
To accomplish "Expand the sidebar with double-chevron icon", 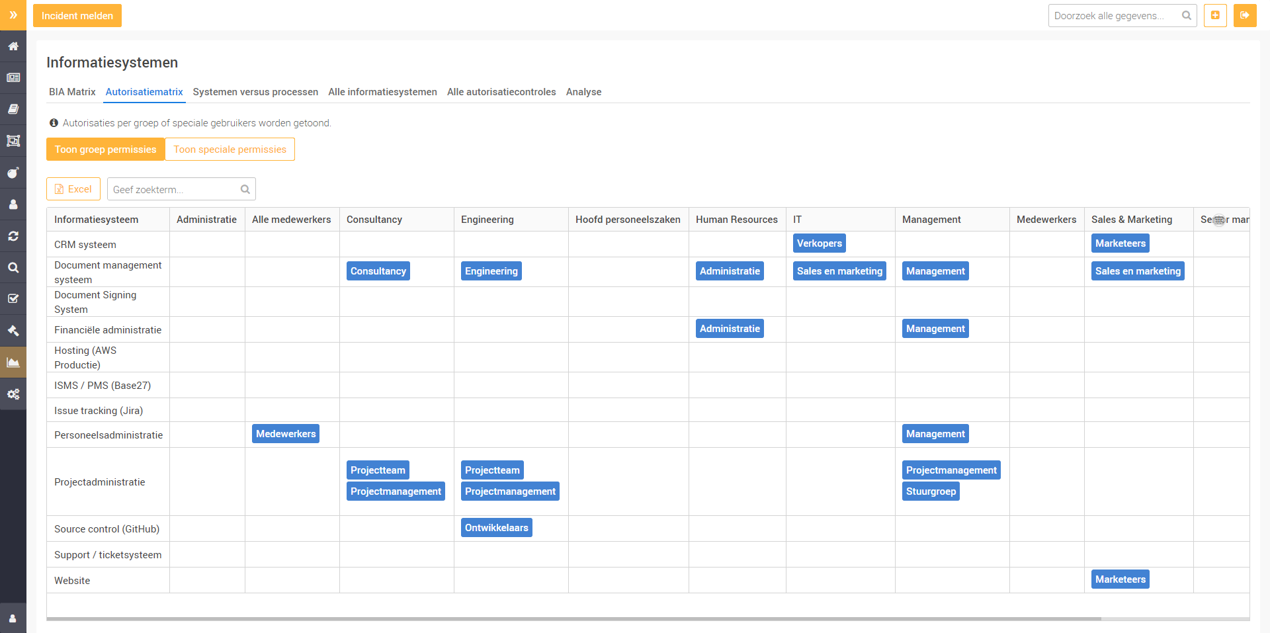I will (x=13, y=15).
